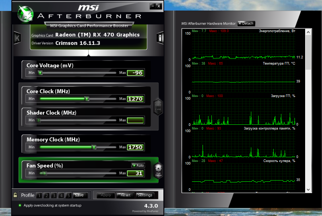Open the fan User Define gear icon

pyautogui.click(x=158, y=171)
